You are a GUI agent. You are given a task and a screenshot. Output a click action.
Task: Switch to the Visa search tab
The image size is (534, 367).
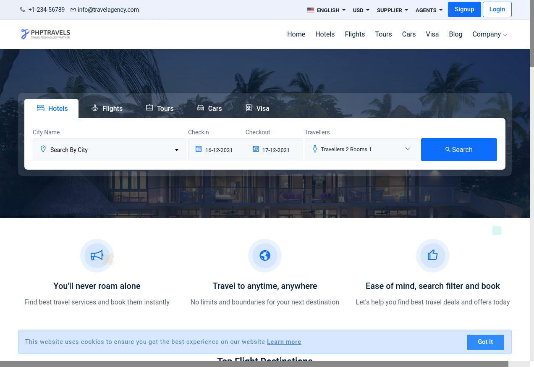(x=257, y=108)
